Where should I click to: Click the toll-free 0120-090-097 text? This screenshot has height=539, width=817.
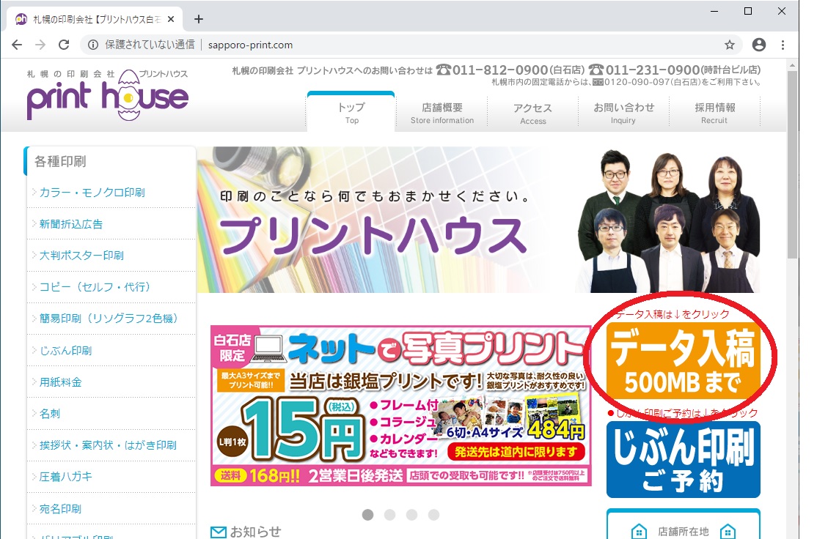pos(637,82)
